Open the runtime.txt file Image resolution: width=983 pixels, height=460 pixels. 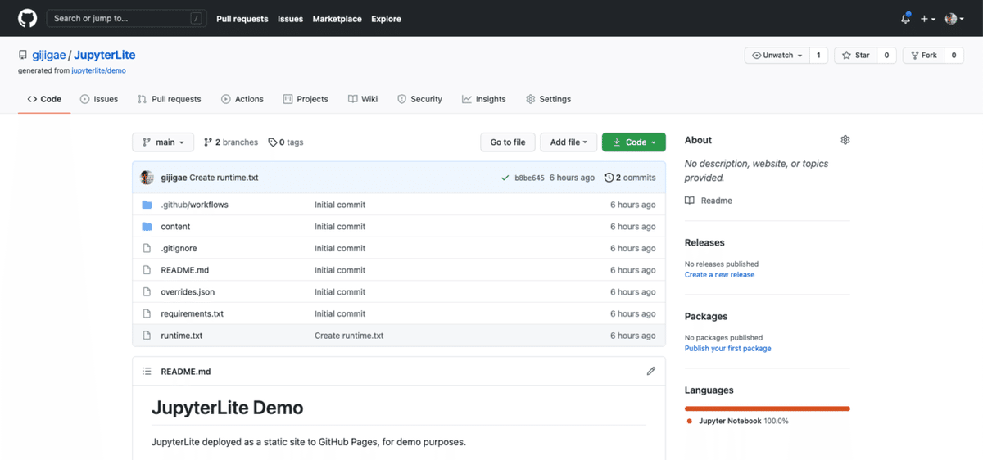(182, 336)
